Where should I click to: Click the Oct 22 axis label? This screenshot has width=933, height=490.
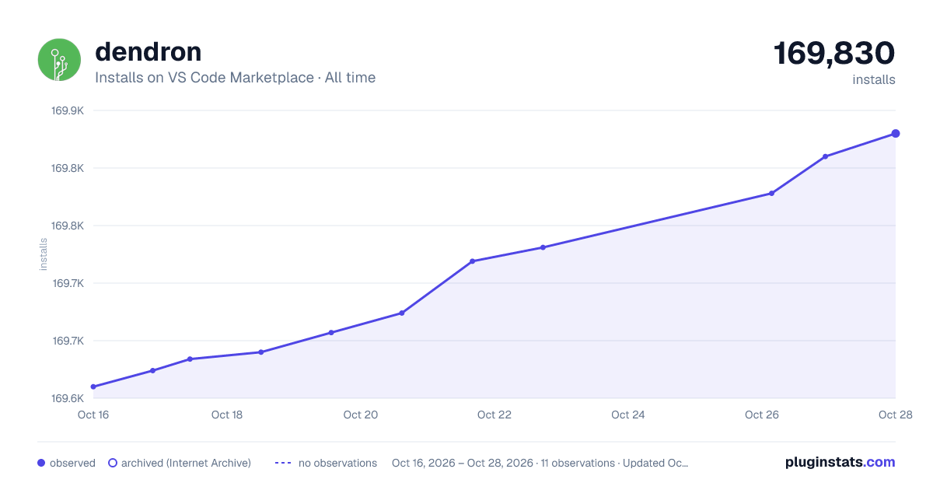click(494, 415)
